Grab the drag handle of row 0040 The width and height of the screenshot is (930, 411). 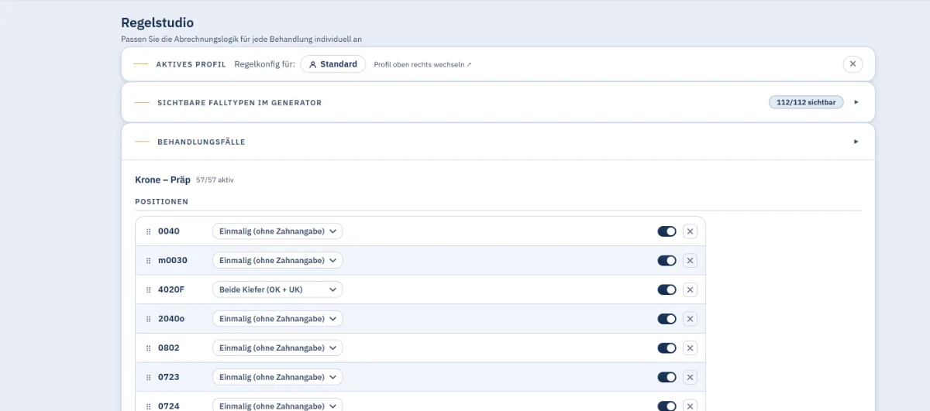coord(149,231)
